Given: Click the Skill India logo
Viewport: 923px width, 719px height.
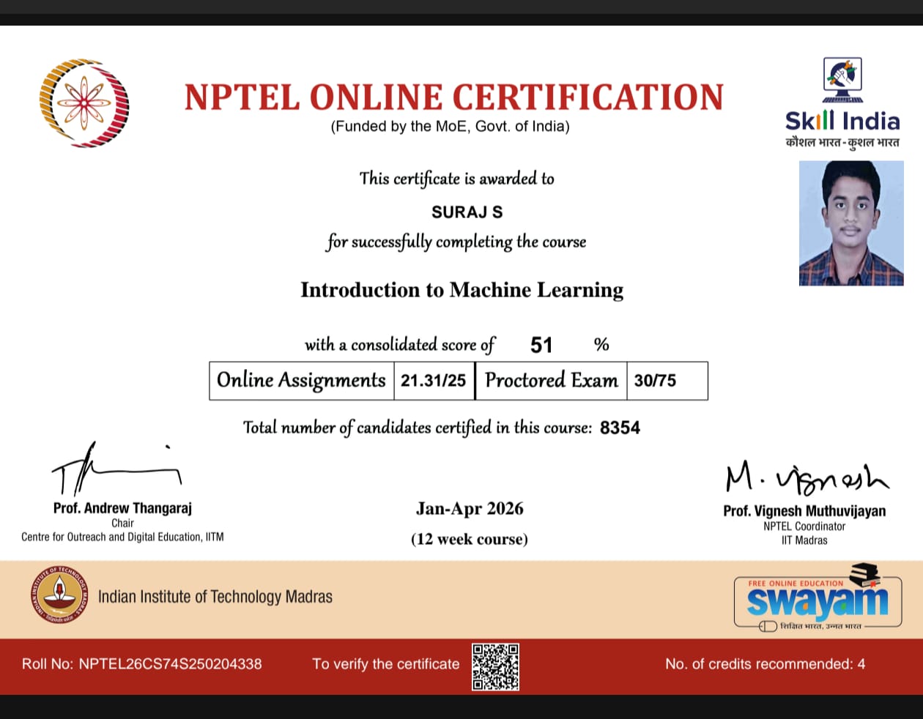Looking at the screenshot, I should coord(842,103).
